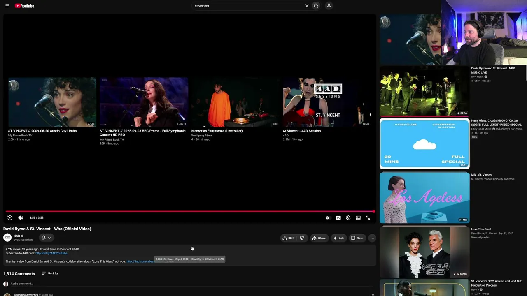Play the BBC Proms Full Symphonic Concert suggestion
Viewport: 527px width, 296px height.
pyautogui.click(x=144, y=102)
